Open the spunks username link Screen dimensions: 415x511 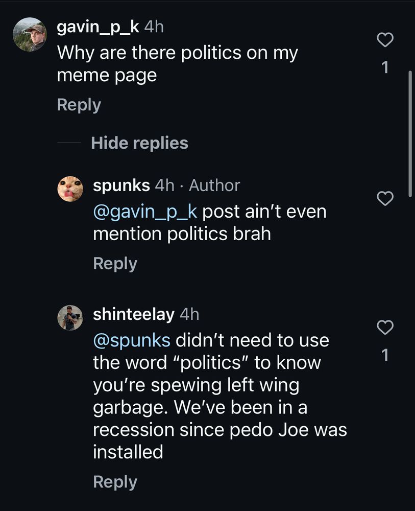point(121,185)
